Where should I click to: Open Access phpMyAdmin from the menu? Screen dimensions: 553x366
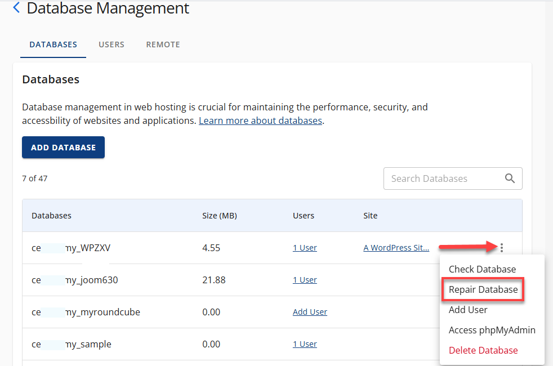point(492,330)
